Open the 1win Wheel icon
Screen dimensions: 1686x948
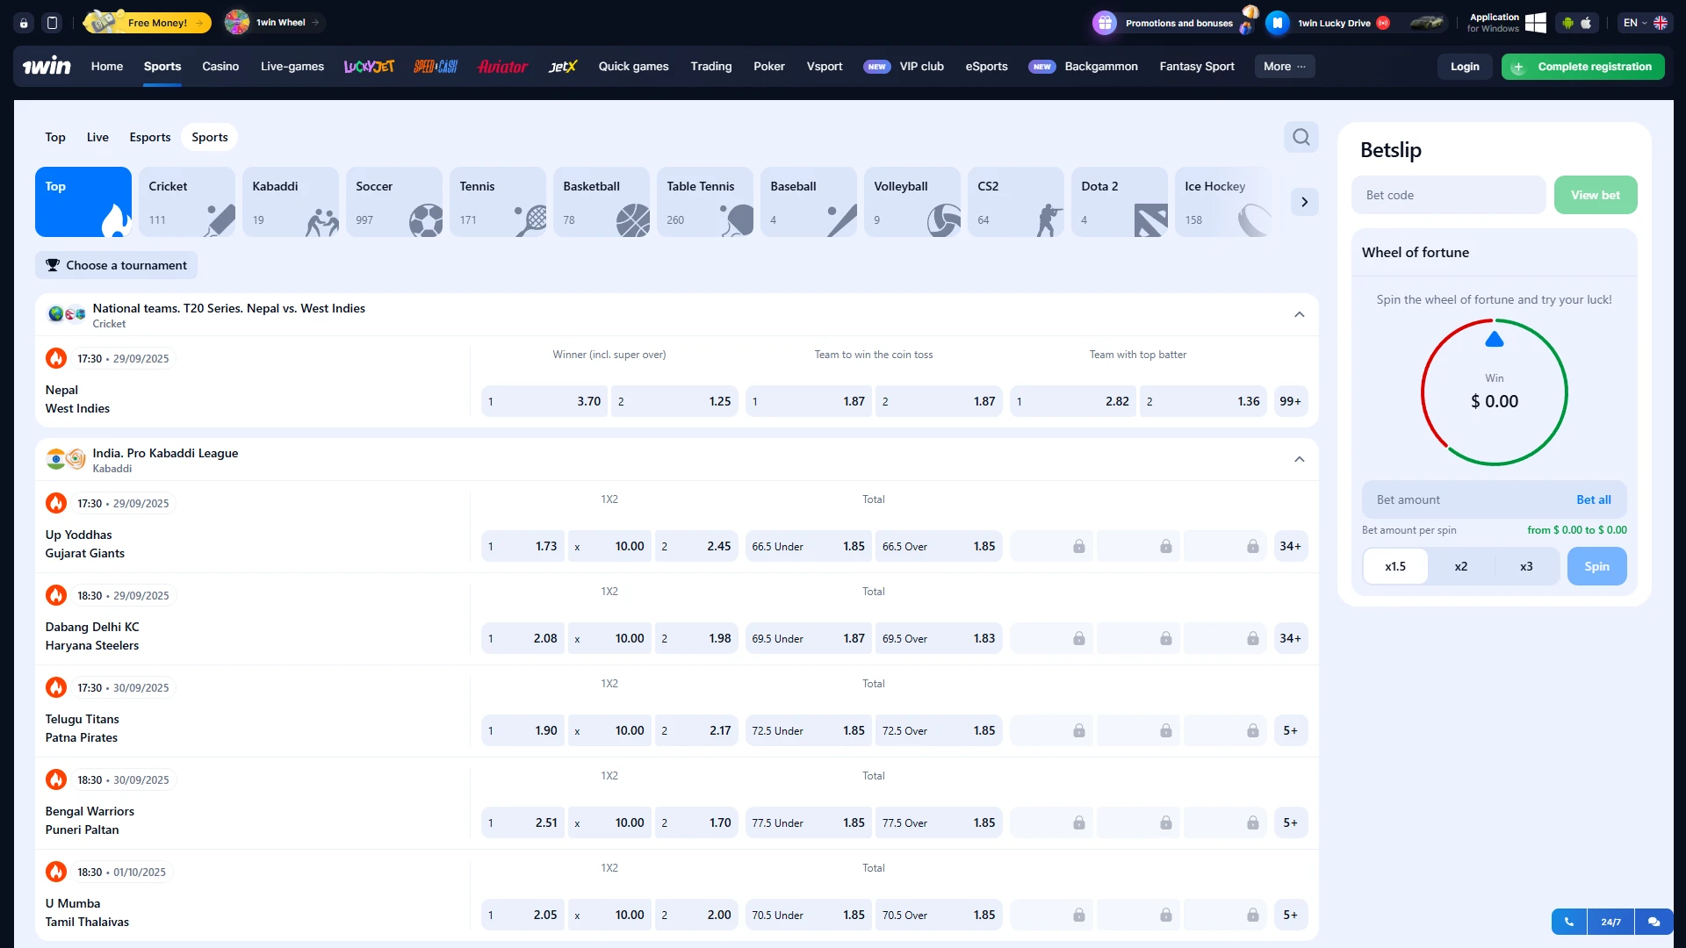pos(237,23)
